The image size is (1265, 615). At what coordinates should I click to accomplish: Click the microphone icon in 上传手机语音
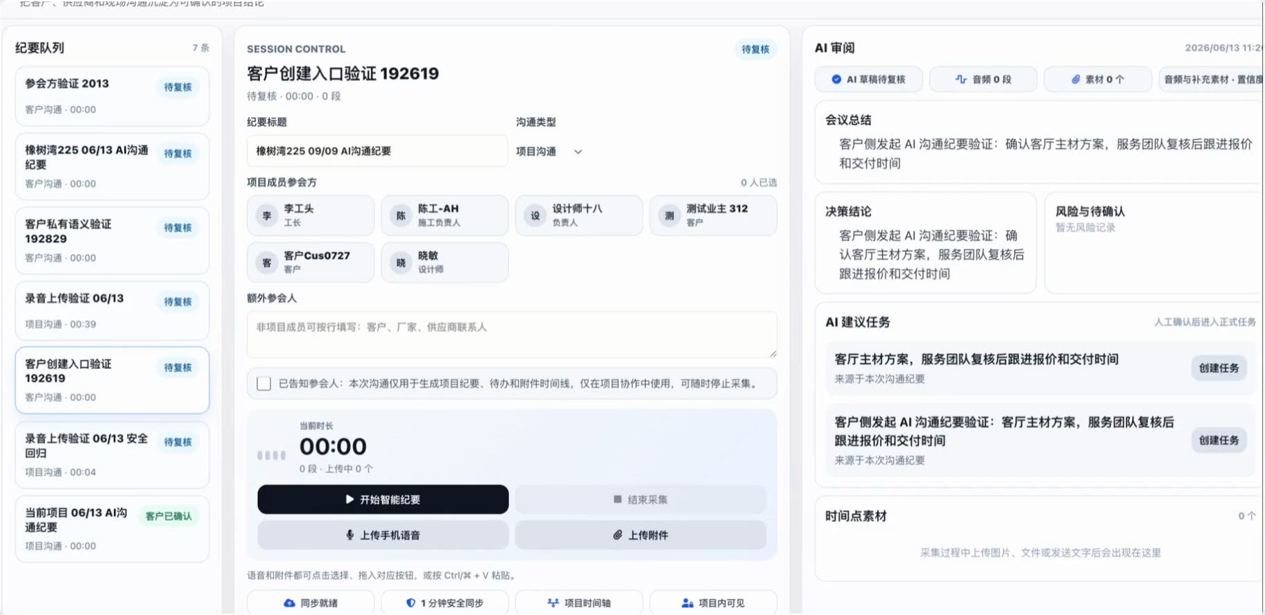350,535
